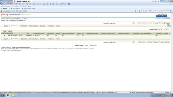Click the taskbar clock in system tray
Image resolution: width=173 pixels, height=97 pixels.
point(168,95)
